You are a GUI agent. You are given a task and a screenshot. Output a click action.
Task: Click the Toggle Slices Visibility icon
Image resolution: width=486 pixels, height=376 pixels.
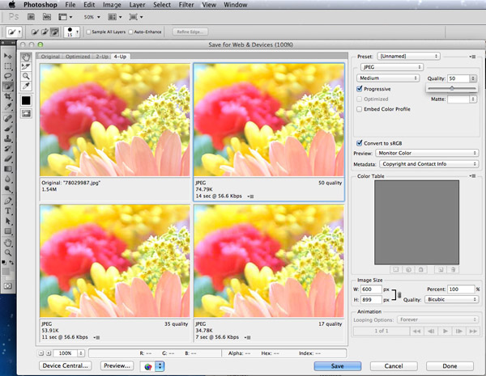click(x=27, y=113)
